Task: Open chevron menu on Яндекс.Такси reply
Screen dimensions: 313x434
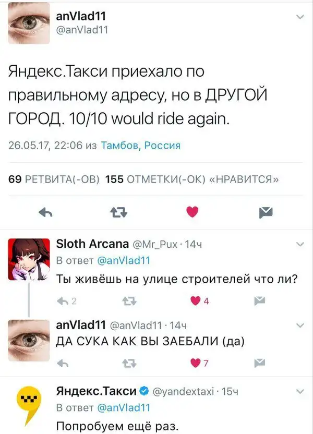Action: click(300, 391)
